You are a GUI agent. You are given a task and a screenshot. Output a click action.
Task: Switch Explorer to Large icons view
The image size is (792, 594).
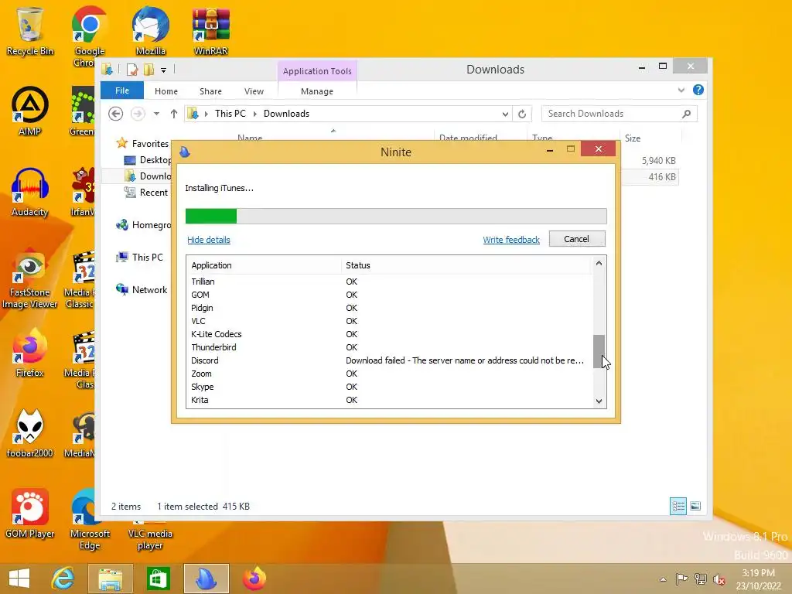(695, 506)
